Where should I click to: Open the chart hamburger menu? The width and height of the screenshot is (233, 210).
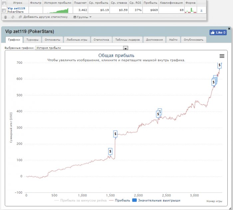tap(222, 56)
